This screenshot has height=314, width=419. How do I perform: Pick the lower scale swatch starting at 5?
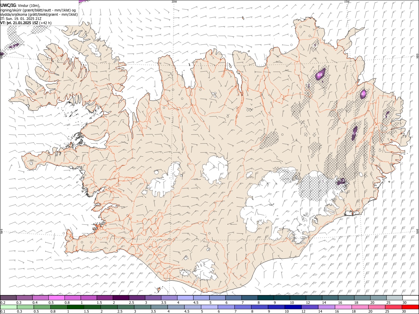point(209,307)
